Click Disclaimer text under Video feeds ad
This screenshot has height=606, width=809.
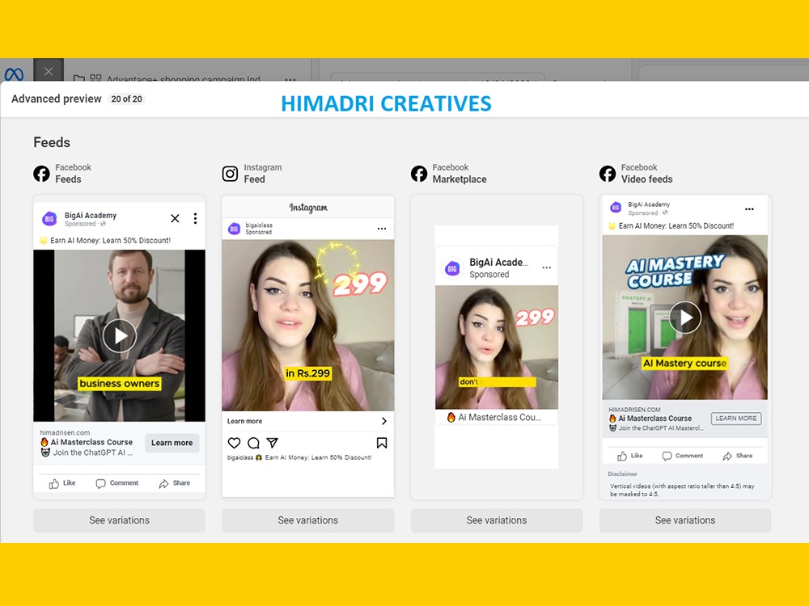tap(622, 473)
